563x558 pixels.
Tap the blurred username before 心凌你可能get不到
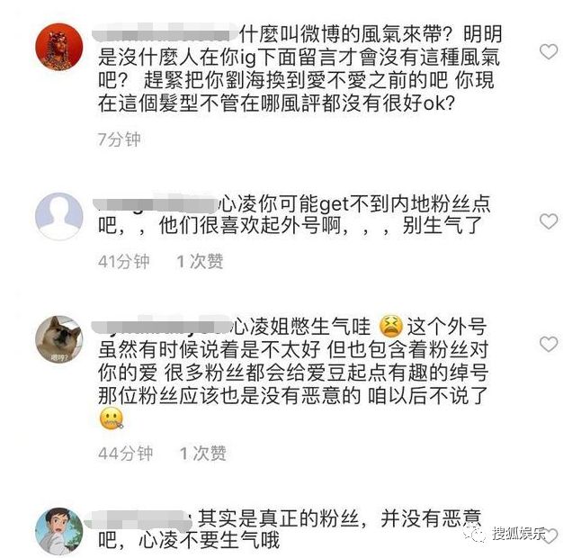[x=155, y=203]
